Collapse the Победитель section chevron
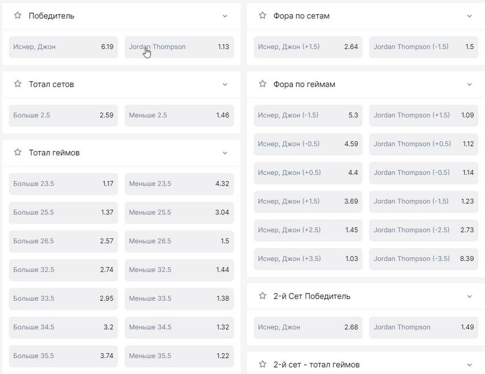The height and width of the screenshot is (374, 485). tap(225, 16)
